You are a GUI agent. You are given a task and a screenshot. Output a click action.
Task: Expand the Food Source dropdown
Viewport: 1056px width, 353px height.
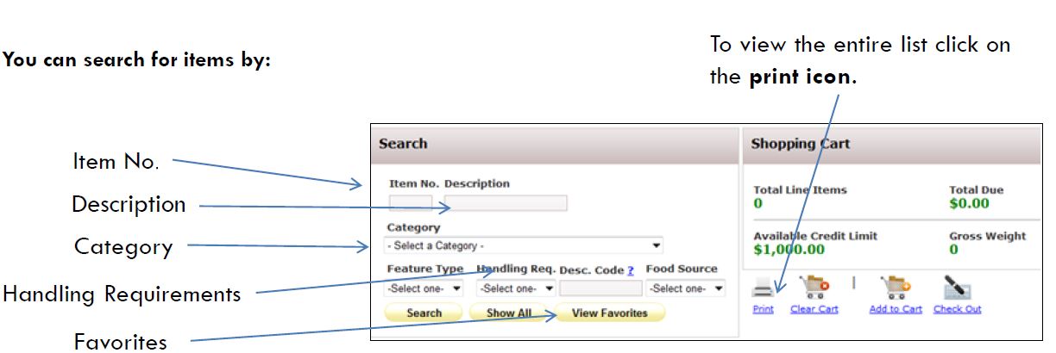tap(687, 288)
